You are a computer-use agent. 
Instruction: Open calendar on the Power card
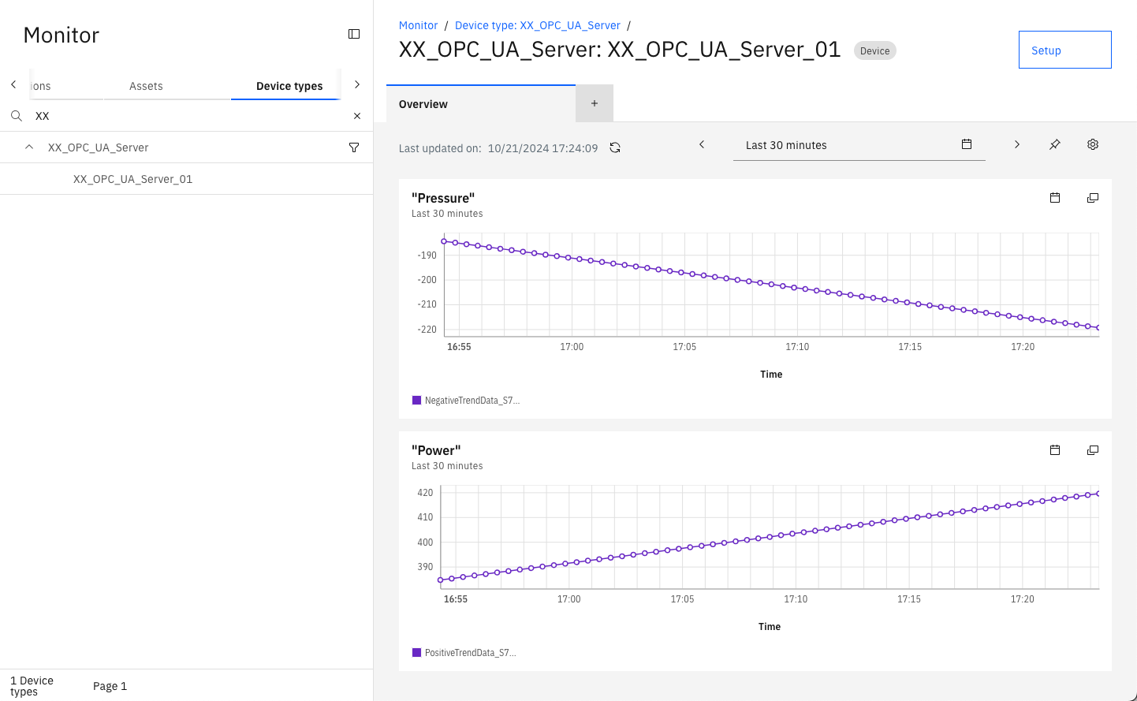[x=1055, y=450]
